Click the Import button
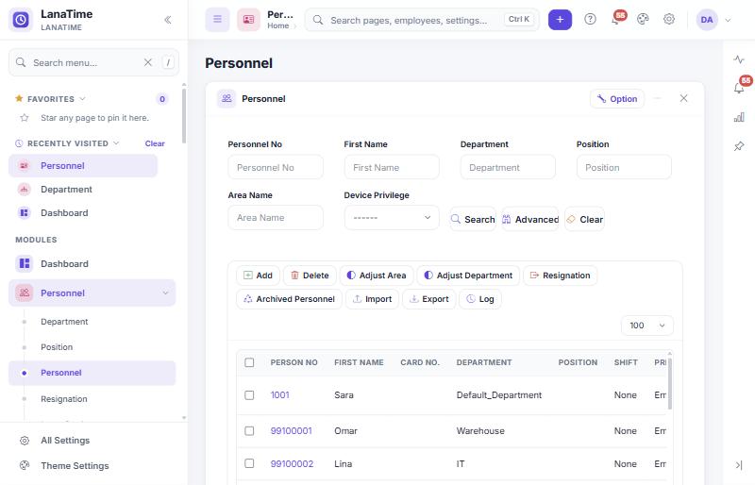The height and width of the screenshot is (485, 755). 372,299
